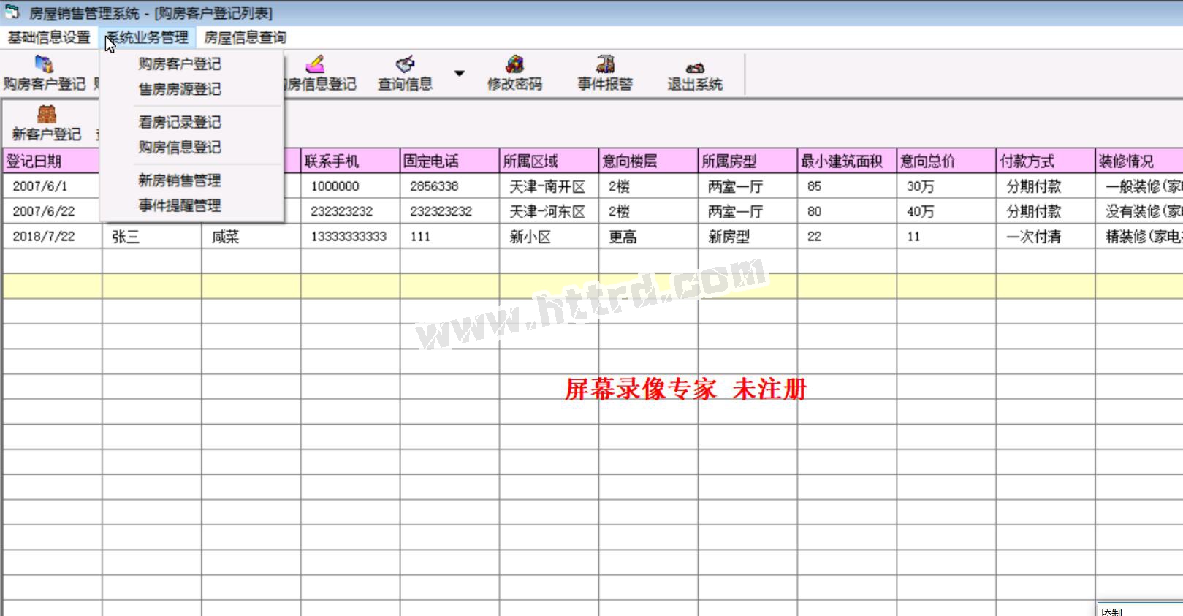Screen dimensions: 1183x616
Task: Click the 最小建筑面积 column header
Action: tap(847, 161)
